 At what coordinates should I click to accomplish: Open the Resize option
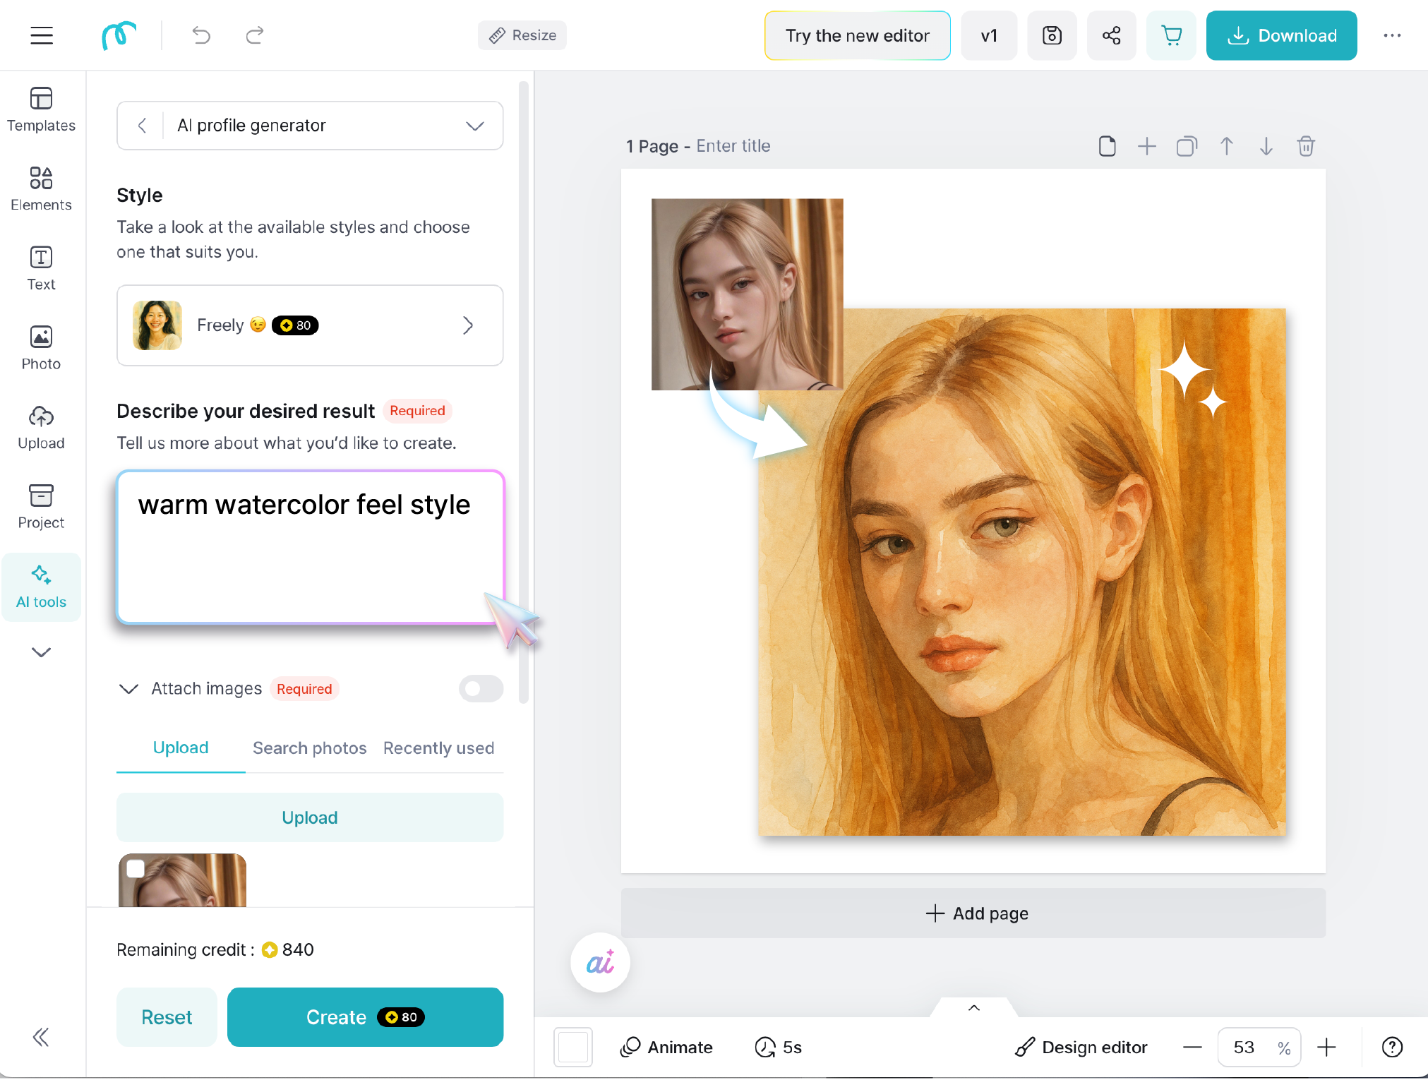click(522, 35)
